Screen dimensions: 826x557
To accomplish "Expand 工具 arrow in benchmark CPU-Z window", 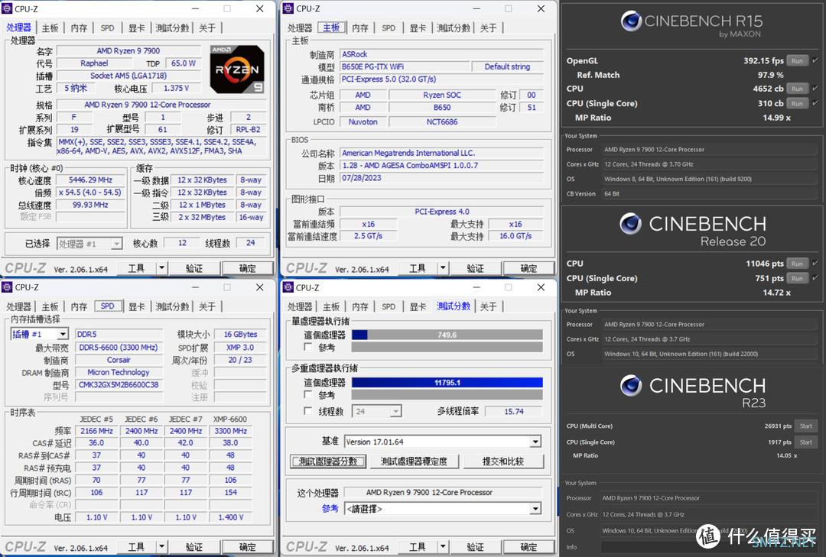I will click(443, 546).
